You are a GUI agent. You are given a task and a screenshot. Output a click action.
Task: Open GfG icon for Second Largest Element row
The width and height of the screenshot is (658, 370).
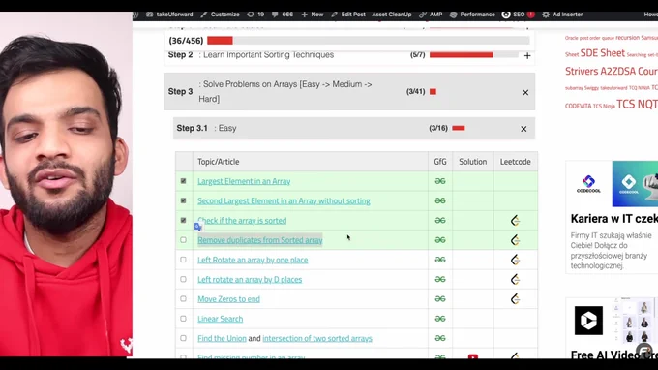pos(439,200)
